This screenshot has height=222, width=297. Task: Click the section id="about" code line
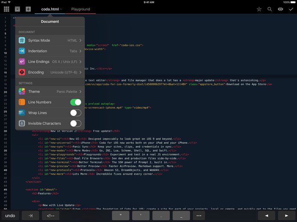(x=41, y=190)
